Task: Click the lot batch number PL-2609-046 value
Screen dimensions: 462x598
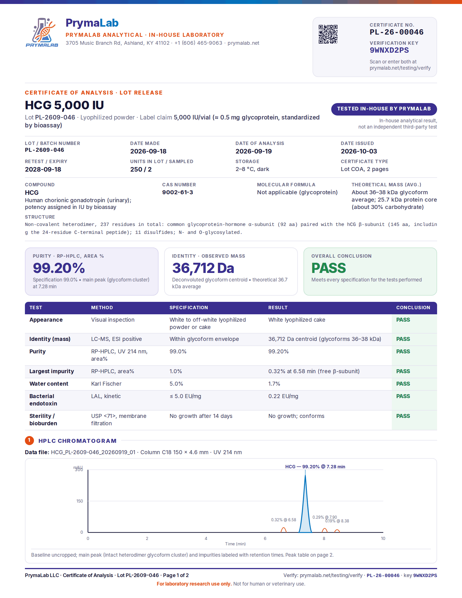Action: point(44,150)
